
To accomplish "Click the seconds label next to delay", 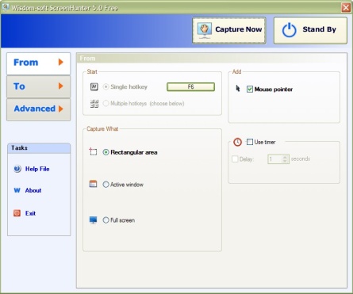I will pos(301,158).
